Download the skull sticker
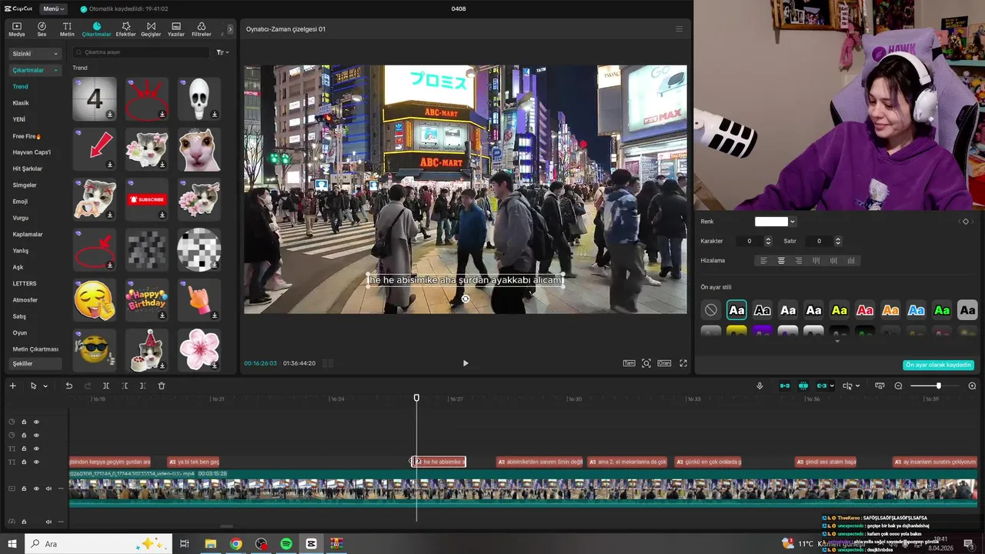985x554 pixels. pos(214,115)
